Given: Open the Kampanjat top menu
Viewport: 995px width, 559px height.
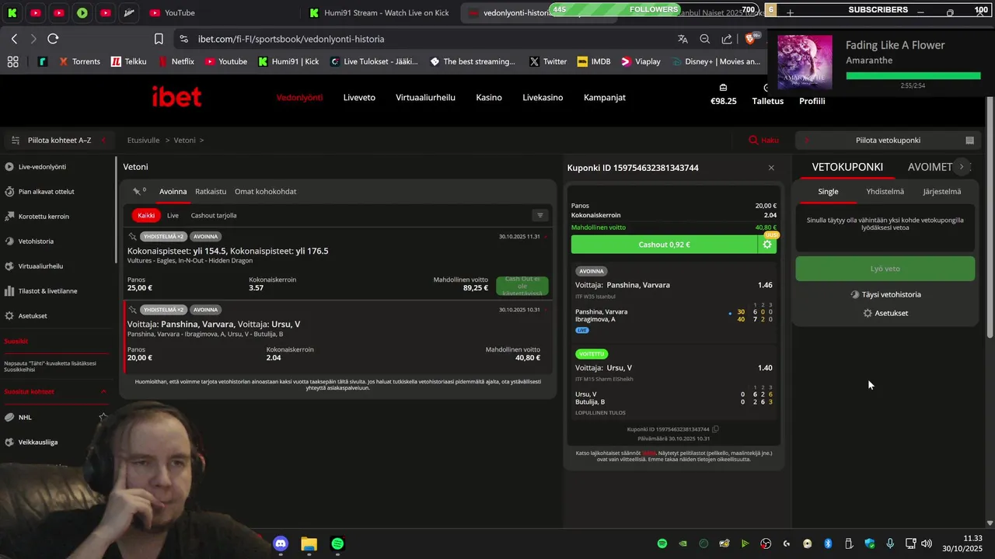Looking at the screenshot, I should coord(605,98).
